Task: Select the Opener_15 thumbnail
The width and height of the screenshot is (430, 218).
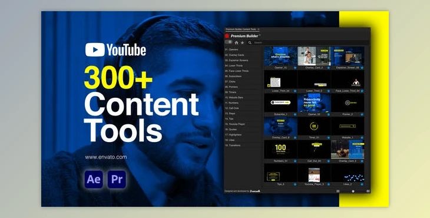Action: [x=280, y=56]
